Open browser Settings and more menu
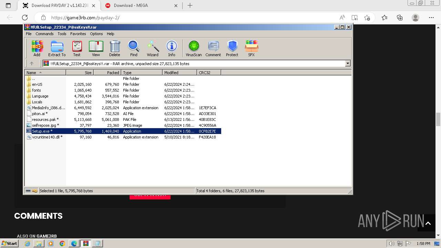This screenshot has width=441, height=248. 431,18
